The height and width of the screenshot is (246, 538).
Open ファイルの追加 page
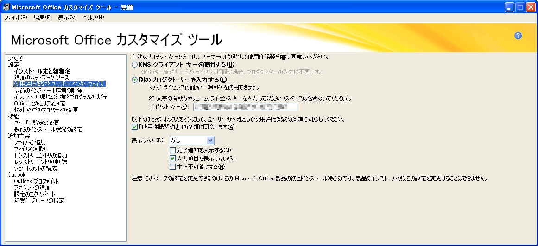[x=30, y=142]
